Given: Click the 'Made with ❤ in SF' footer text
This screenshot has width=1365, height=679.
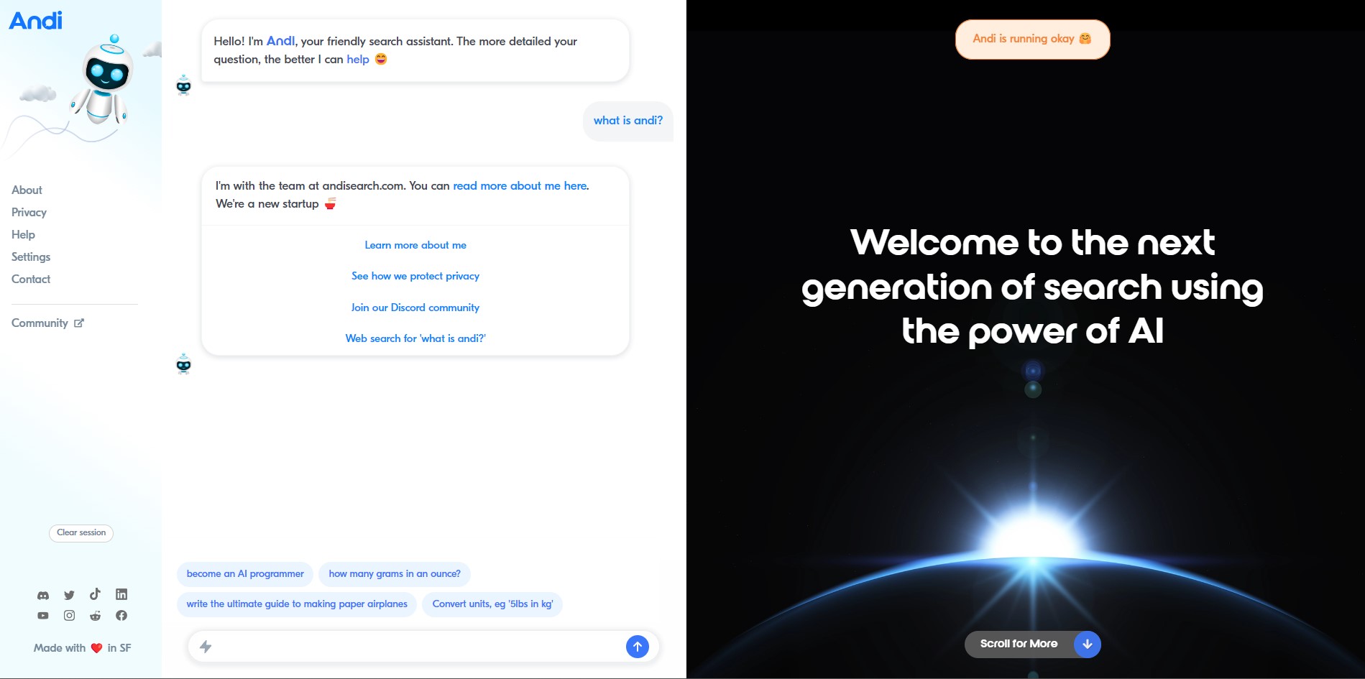Looking at the screenshot, I should coord(82,648).
